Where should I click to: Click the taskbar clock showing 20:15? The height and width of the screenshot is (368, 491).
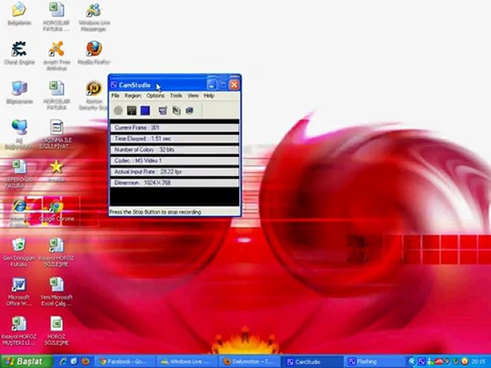point(479,361)
